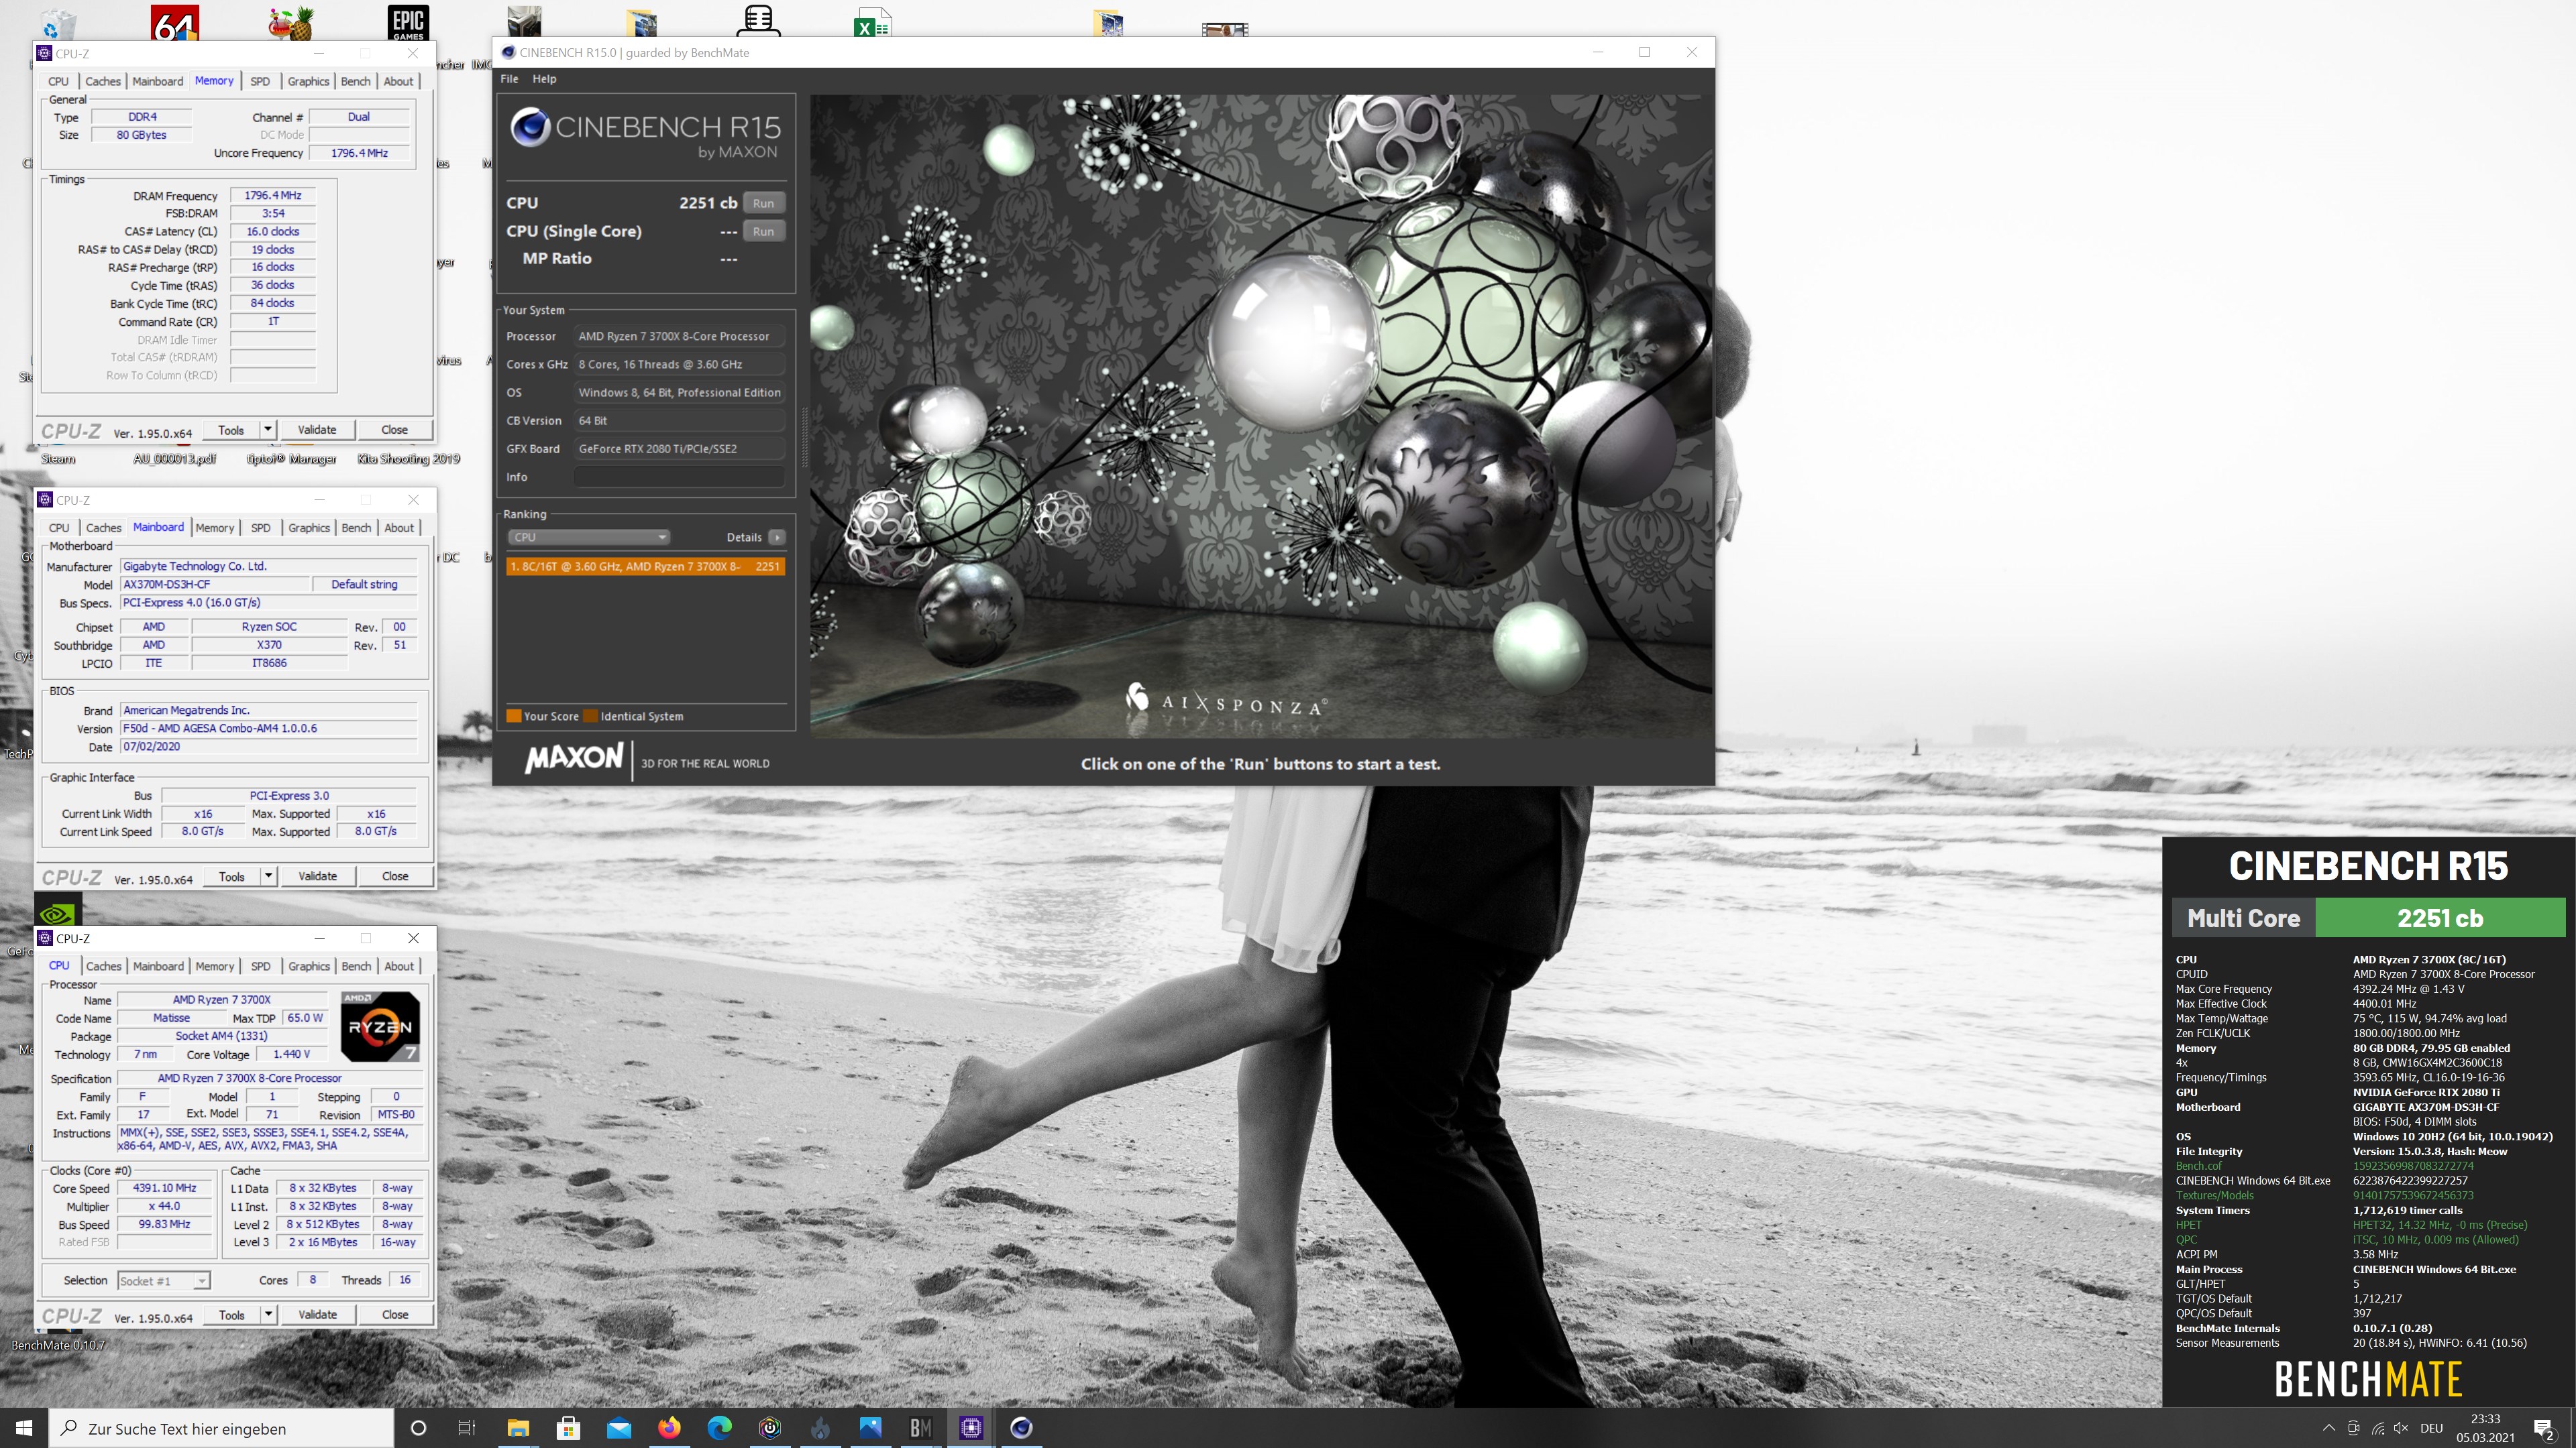This screenshot has height=1448, width=2576.
Task: Launch Microsoft Store from the taskbar
Action: [568, 1428]
